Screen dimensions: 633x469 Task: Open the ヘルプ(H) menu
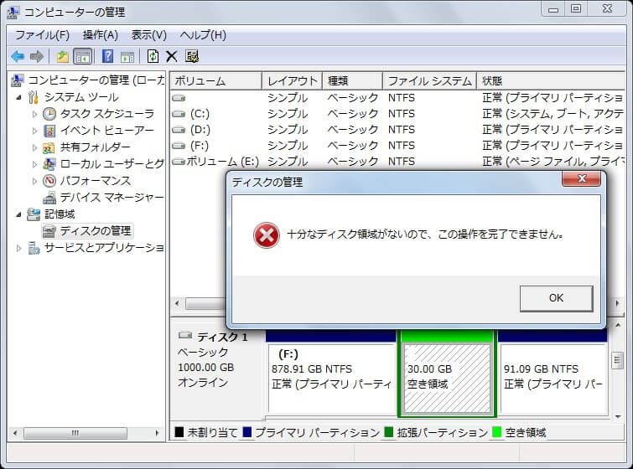(x=203, y=35)
